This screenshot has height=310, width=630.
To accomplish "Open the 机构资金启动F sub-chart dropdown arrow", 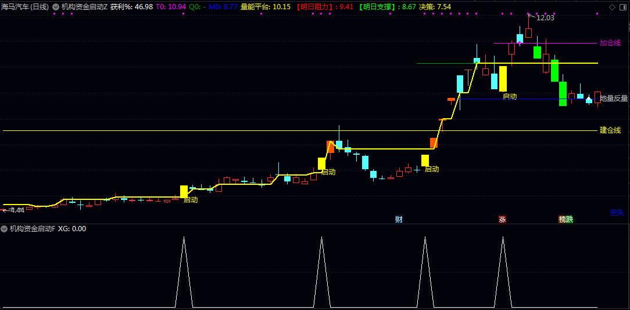I will click(4, 229).
